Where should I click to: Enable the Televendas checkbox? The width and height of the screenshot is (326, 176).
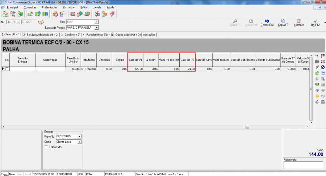46,147
